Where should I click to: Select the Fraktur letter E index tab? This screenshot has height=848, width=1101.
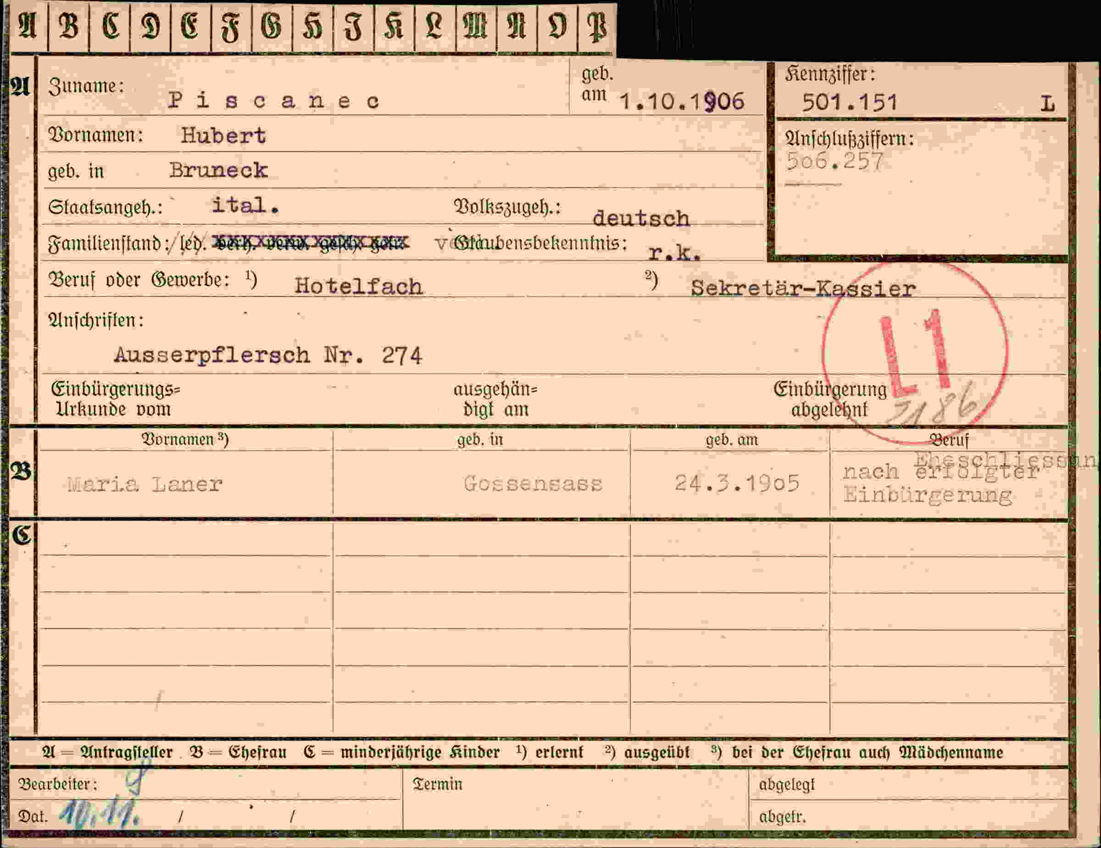(190, 27)
